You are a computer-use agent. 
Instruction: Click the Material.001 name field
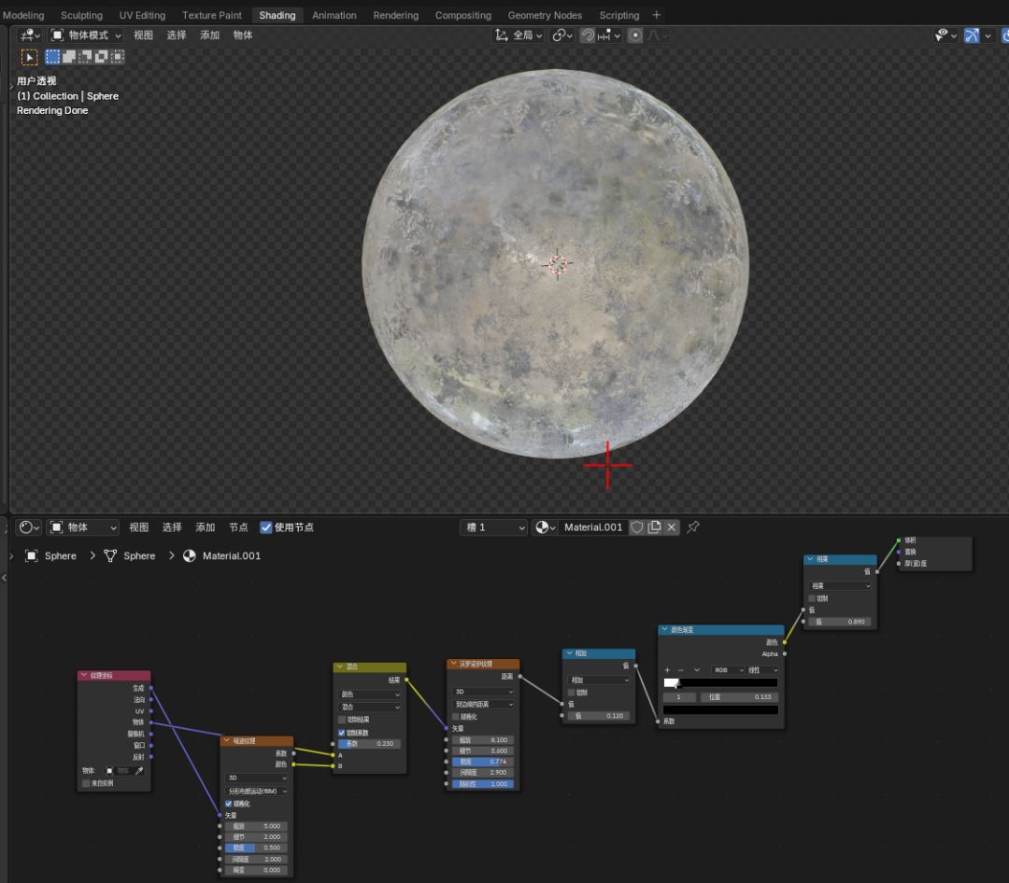tap(592, 527)
